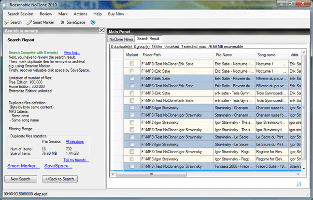Open the Buy Now menu
Screen dimensions: 313x200
(116, 14)
